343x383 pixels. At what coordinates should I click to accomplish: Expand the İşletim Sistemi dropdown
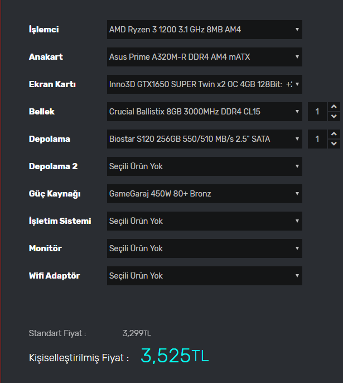pos(205,221)
